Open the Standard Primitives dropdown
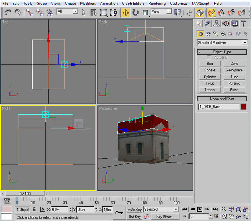 pos(222,42)
